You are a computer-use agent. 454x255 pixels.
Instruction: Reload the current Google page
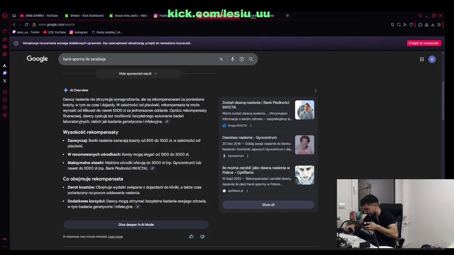(x=26, y=24)
